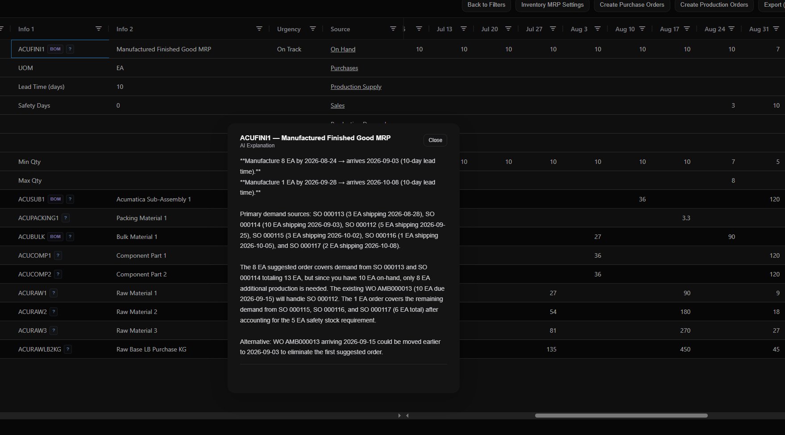Click the 'Max Qty' row label
This screenshot has height=435, width=785.
tap(30, 180)
